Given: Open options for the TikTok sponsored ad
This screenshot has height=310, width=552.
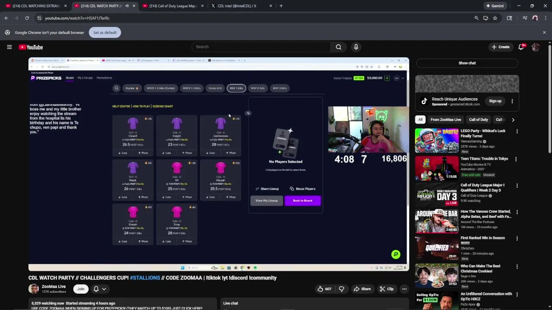Looking at the screenshot, I should 512,101.
